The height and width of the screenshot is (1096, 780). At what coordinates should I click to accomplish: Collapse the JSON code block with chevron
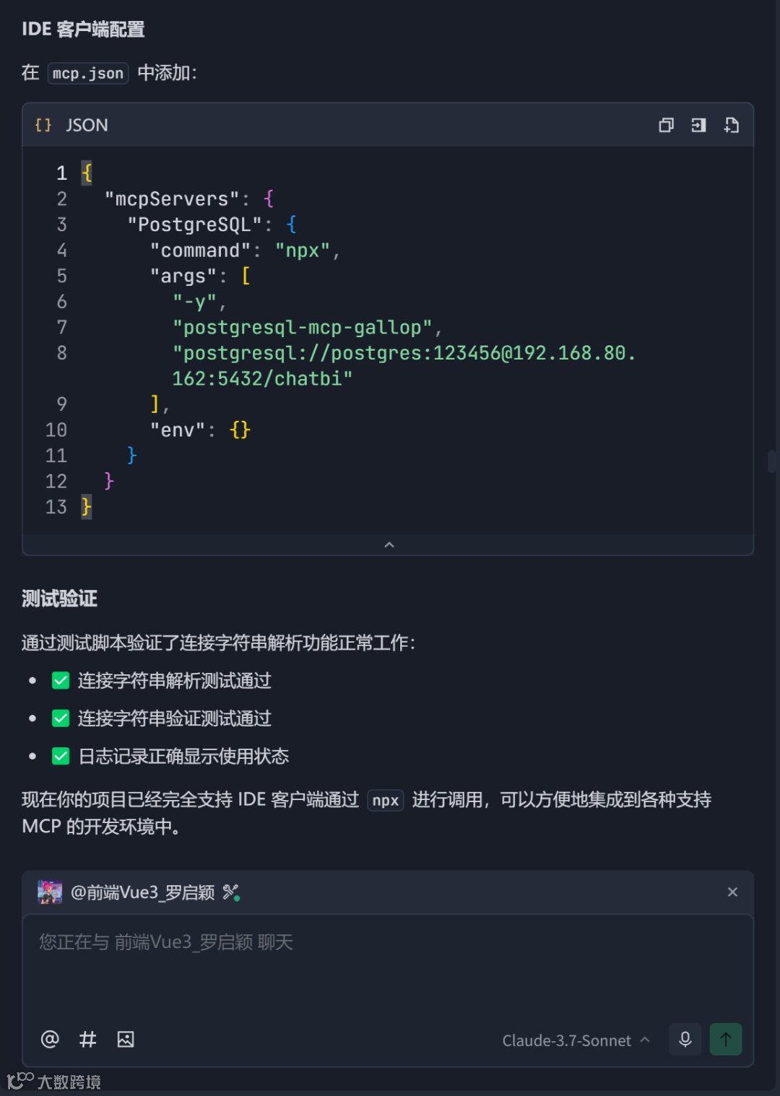(389, 545)
